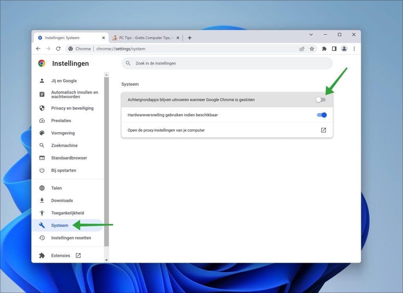The height and width of the screenshot is (293, 403).
Task: Click the back navigation arrow
Action: tap(38, 48)
